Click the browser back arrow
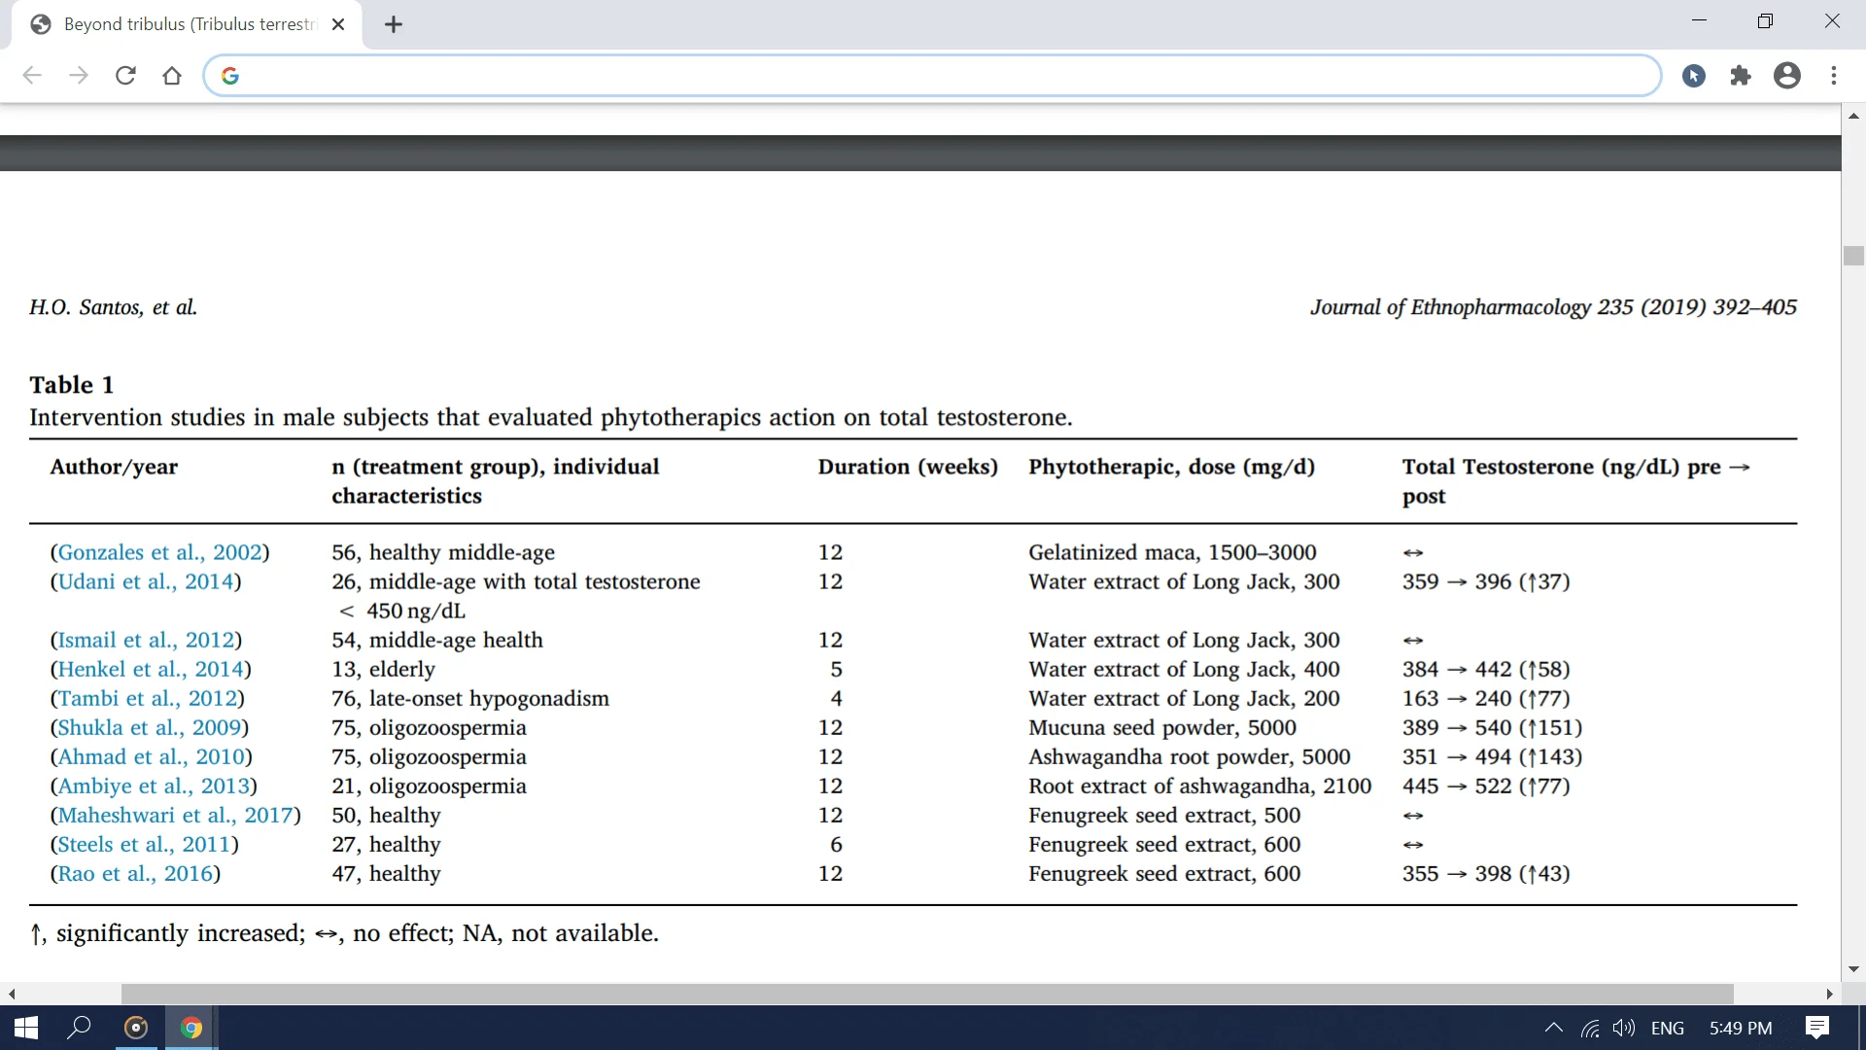The width and height of the screenshot is (1866, 1050). pyautogui.click(x=32, y=76)
